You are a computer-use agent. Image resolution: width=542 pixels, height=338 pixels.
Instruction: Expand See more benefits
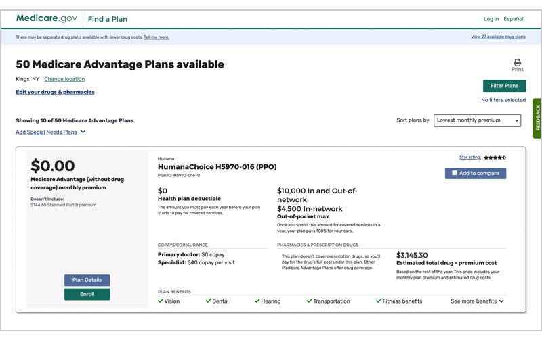(477, 301)
